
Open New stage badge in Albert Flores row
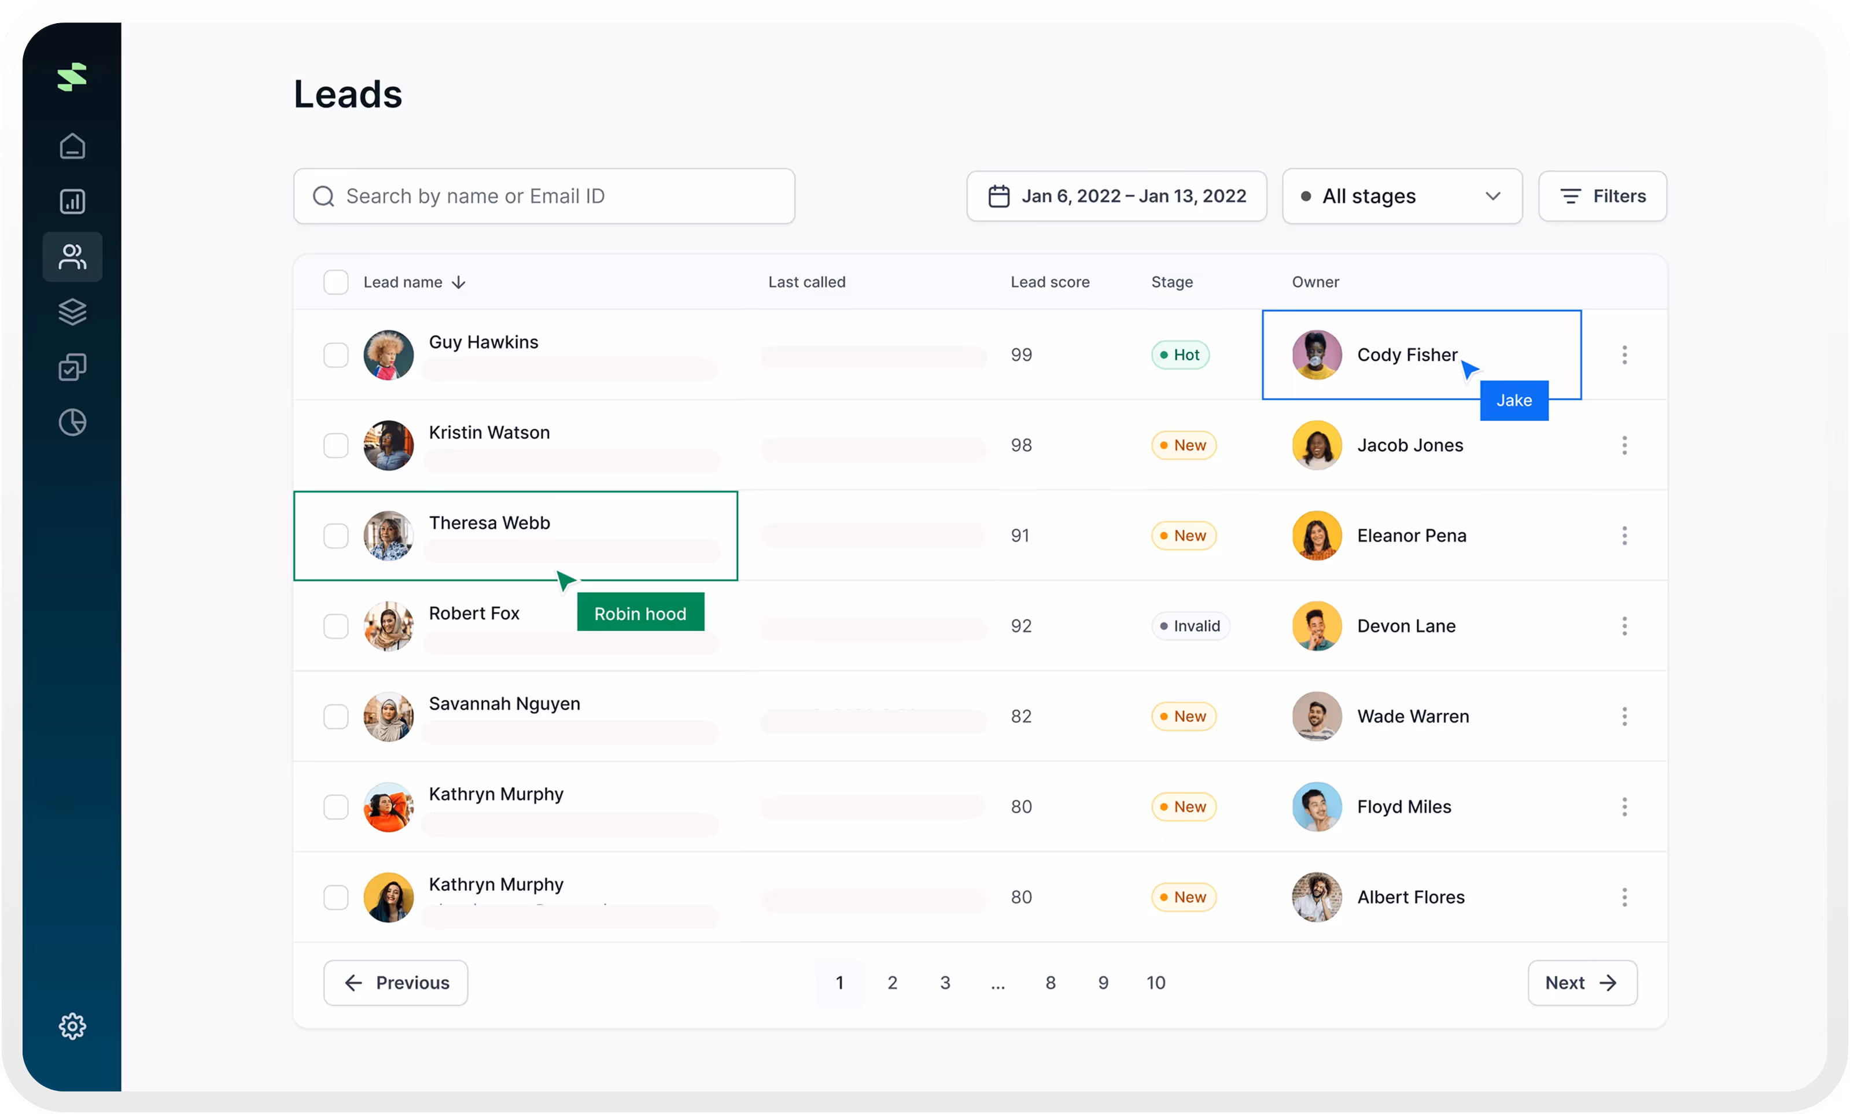point(1183,898)
